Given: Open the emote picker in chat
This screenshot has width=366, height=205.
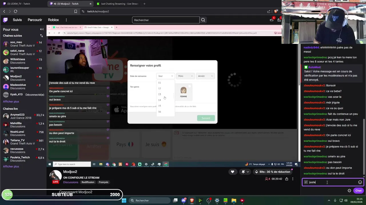Looking at the screenshot, I should 360,182.
